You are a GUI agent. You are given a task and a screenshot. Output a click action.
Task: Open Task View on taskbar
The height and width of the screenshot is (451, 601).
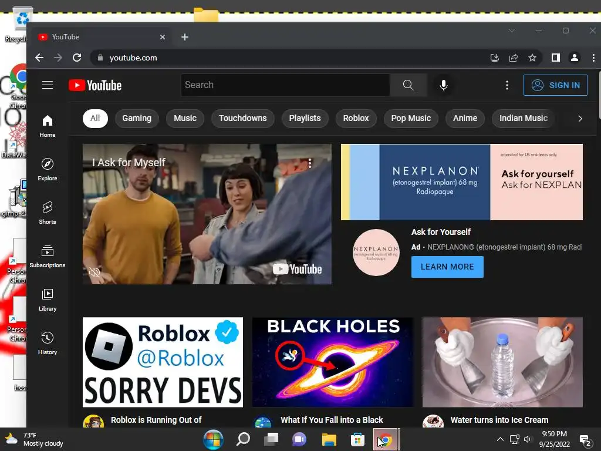[x=271, y=439]
